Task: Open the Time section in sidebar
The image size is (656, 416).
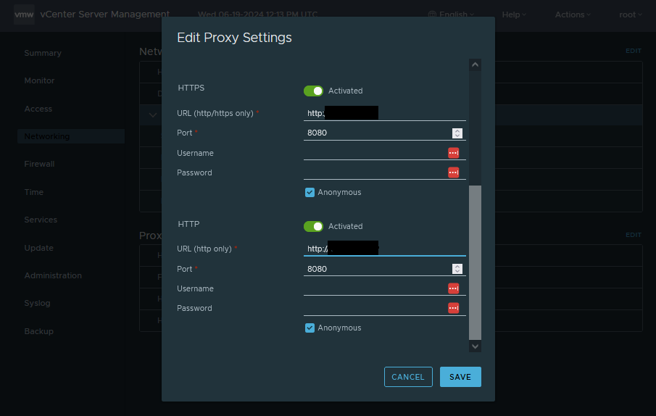Action: 34,192
